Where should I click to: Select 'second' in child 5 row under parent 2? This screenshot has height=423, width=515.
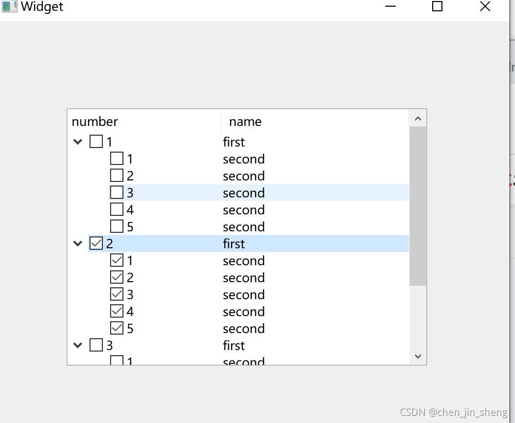pyautogui.click(x=244, y=329)
